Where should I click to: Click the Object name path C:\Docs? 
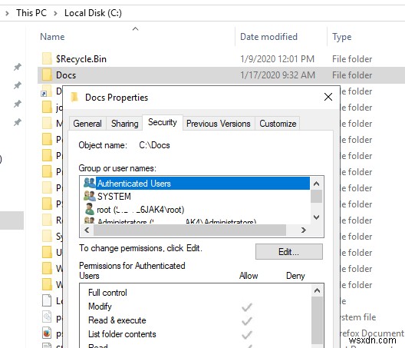click(154, 145)
